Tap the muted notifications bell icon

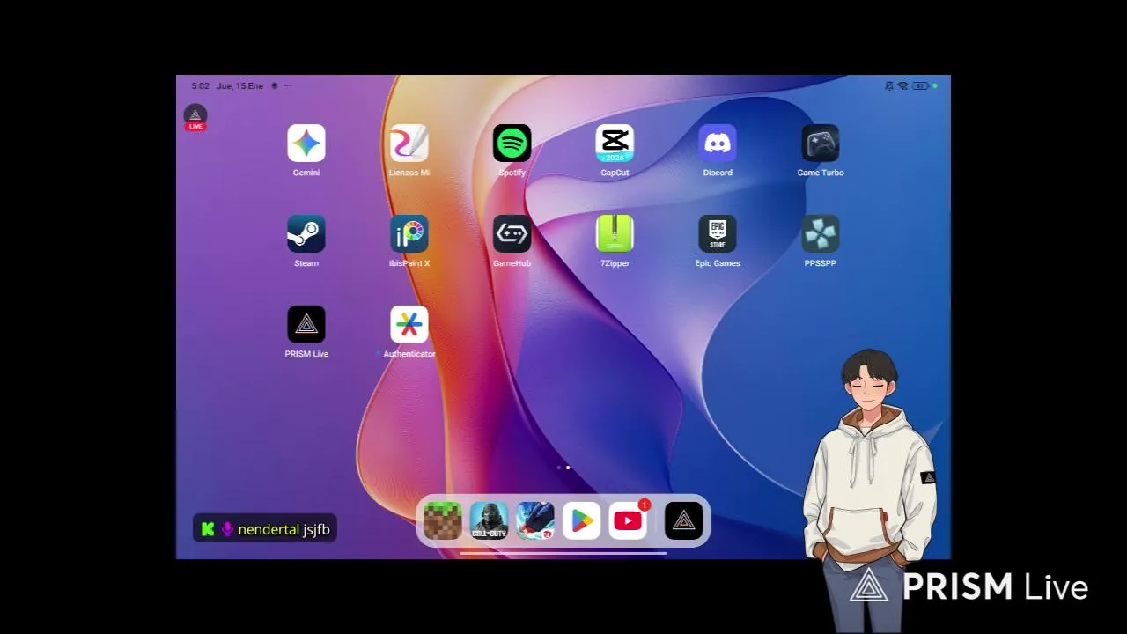pyautogui.click(x=889, y=86)
